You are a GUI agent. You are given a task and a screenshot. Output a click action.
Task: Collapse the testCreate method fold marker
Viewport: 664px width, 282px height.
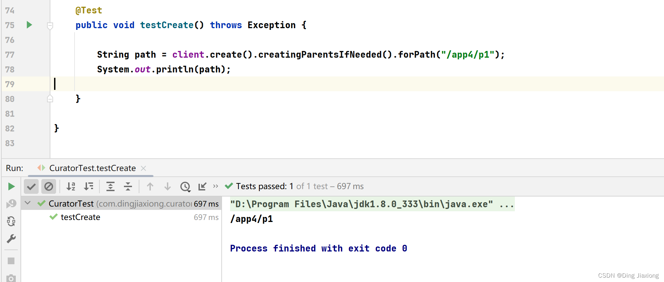pyautogui.click(x=50, y=25)
